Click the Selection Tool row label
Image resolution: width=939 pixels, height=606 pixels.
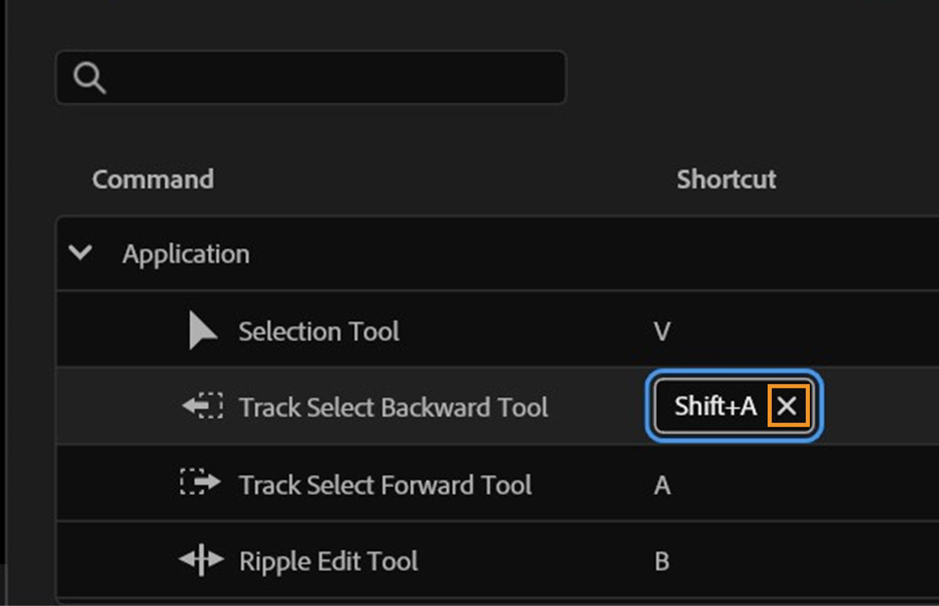[319, 330]
